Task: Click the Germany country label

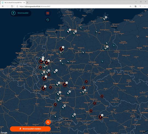Action: (x=77, y=69)
